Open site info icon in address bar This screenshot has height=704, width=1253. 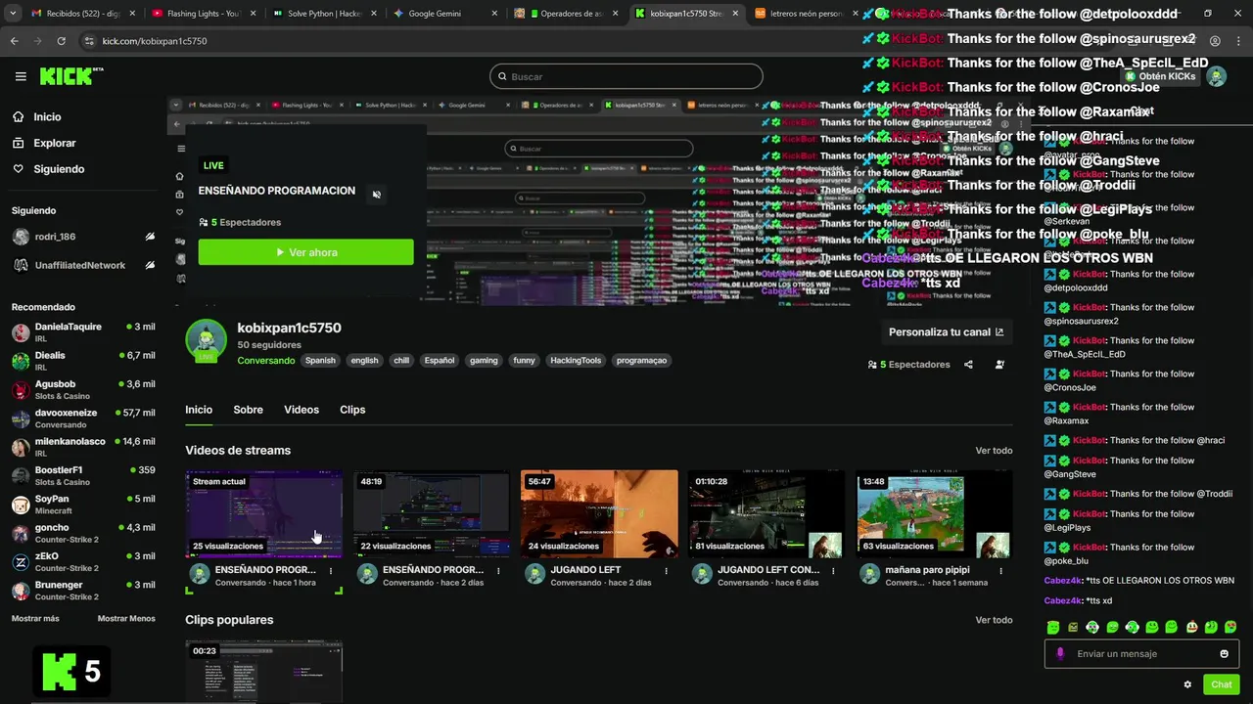pos(89,41)
